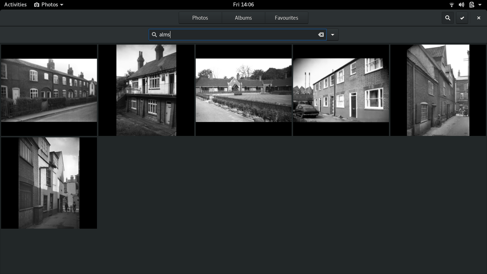Close the Photos window
Screen dimensions: 487x274
479,18
